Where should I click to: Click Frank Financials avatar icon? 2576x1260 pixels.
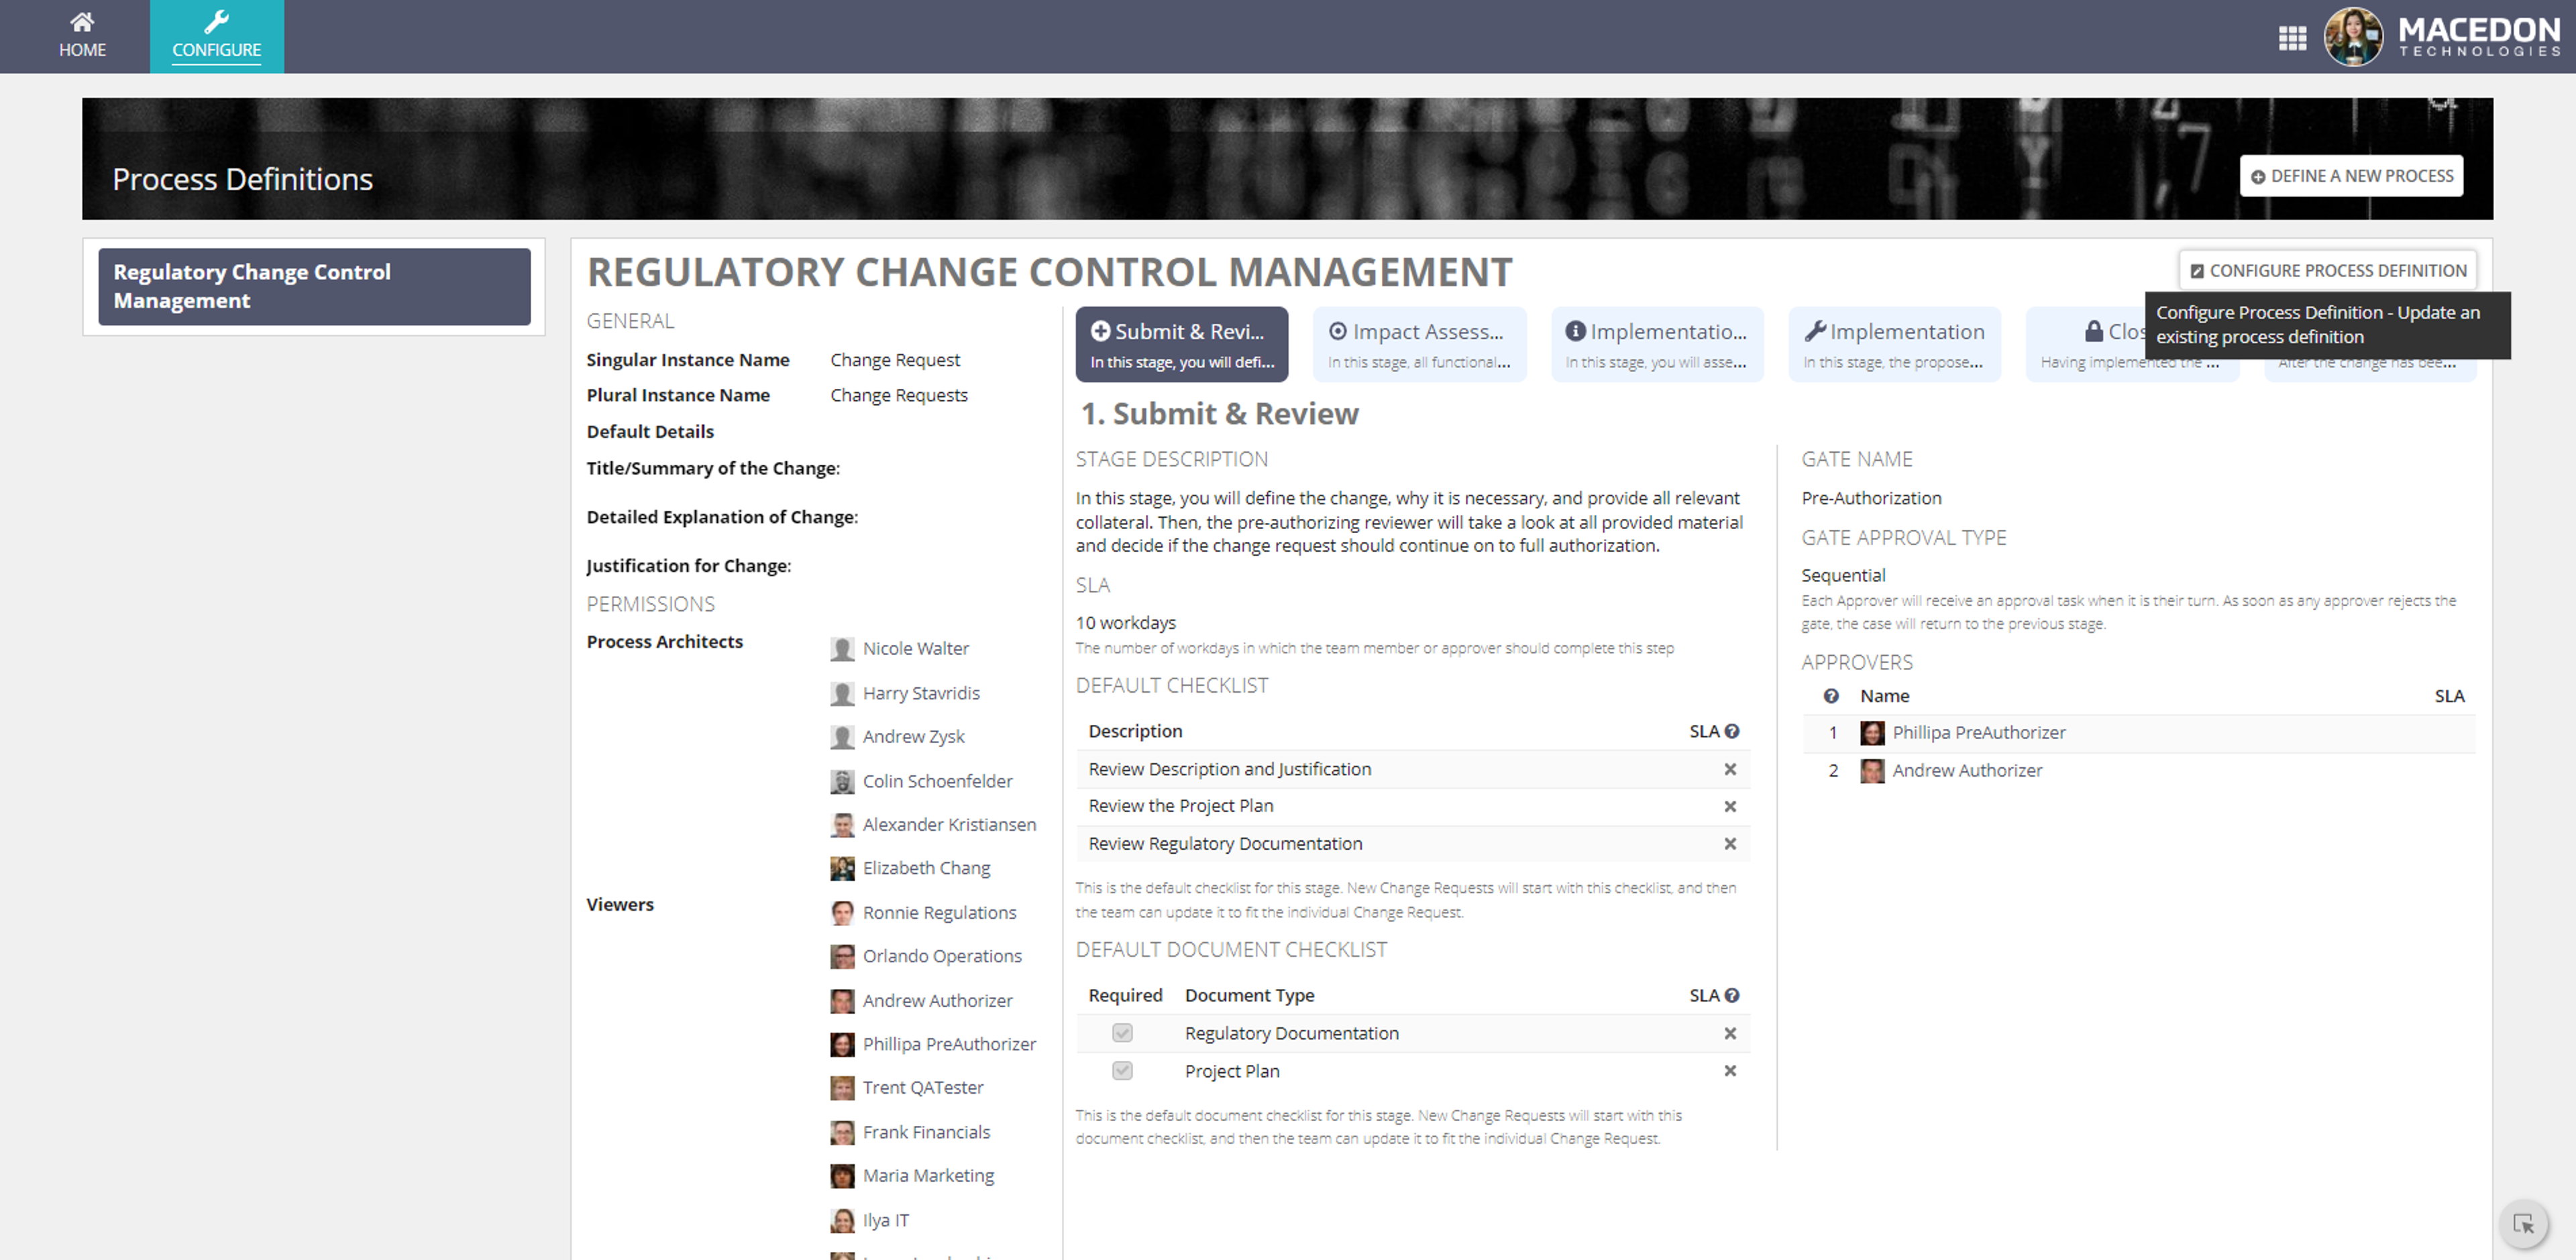pyautogui.click(x=842, y=1133)
